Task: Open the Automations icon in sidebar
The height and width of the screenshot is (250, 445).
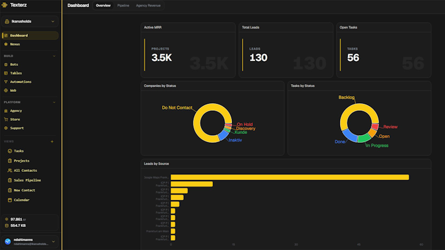Action: [6, 82]
